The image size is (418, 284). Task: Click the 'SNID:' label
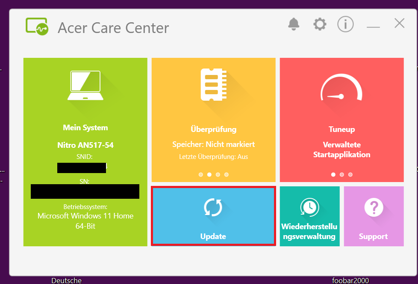click(85, 156)
